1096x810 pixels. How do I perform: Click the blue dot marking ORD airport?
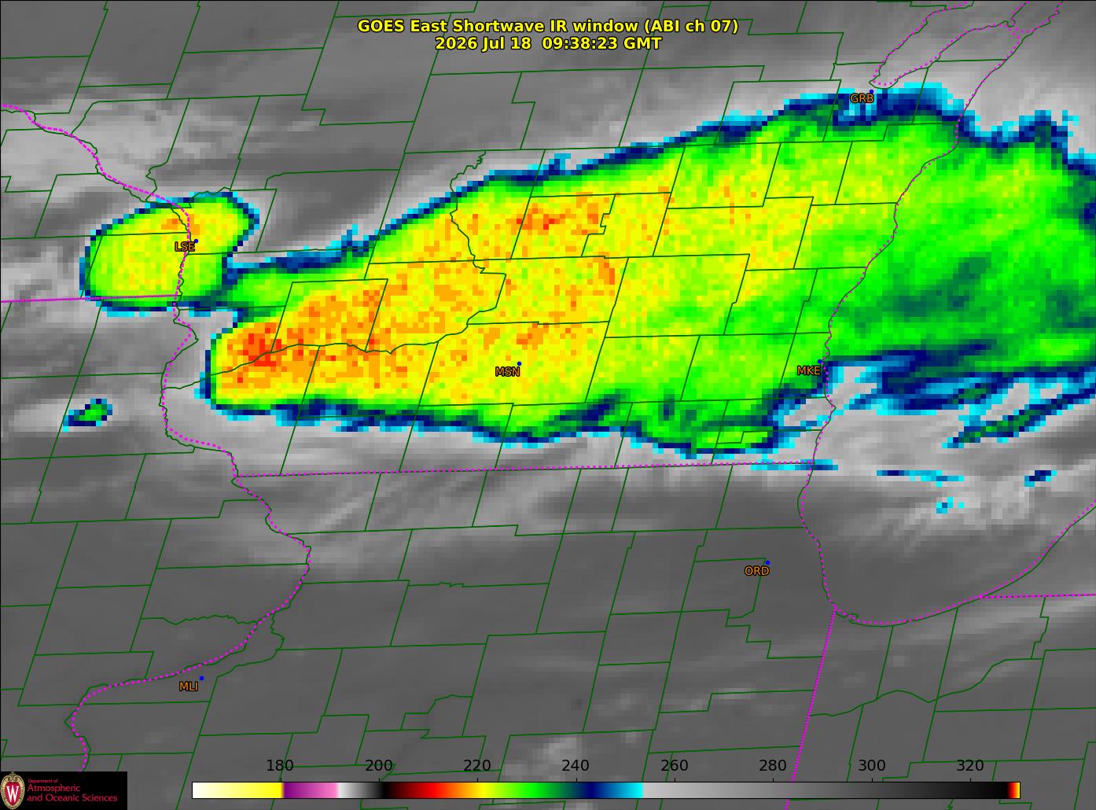tap(767, 562)
